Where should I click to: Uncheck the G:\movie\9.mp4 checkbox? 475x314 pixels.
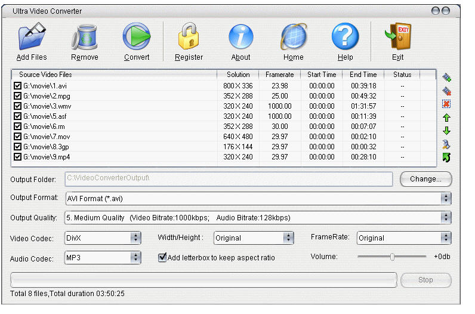[17, 156]
